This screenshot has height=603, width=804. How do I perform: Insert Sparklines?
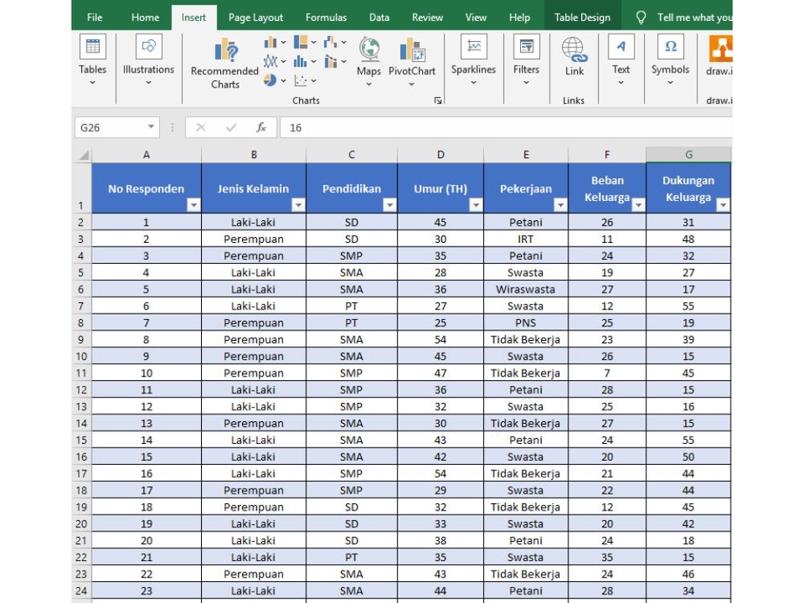pyautogui.click(x=473, y=59)
